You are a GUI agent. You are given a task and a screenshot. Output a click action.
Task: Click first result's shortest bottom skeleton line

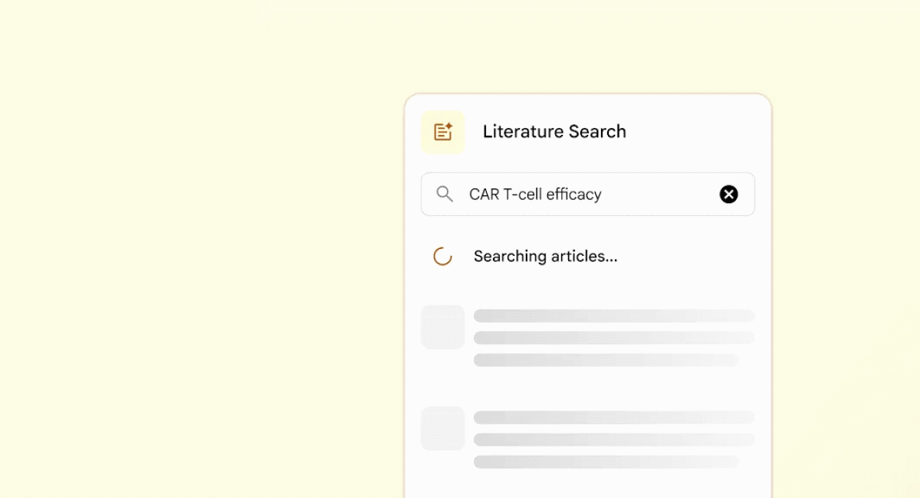pos(606,360)
